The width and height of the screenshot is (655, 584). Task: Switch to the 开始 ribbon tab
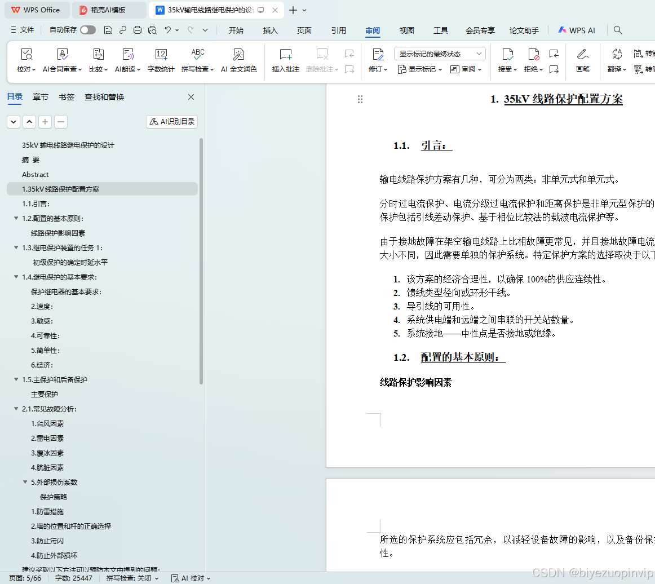pyautogui.click(x=236, y=30)
